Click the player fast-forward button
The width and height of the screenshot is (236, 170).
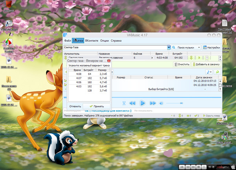(153, 103)
